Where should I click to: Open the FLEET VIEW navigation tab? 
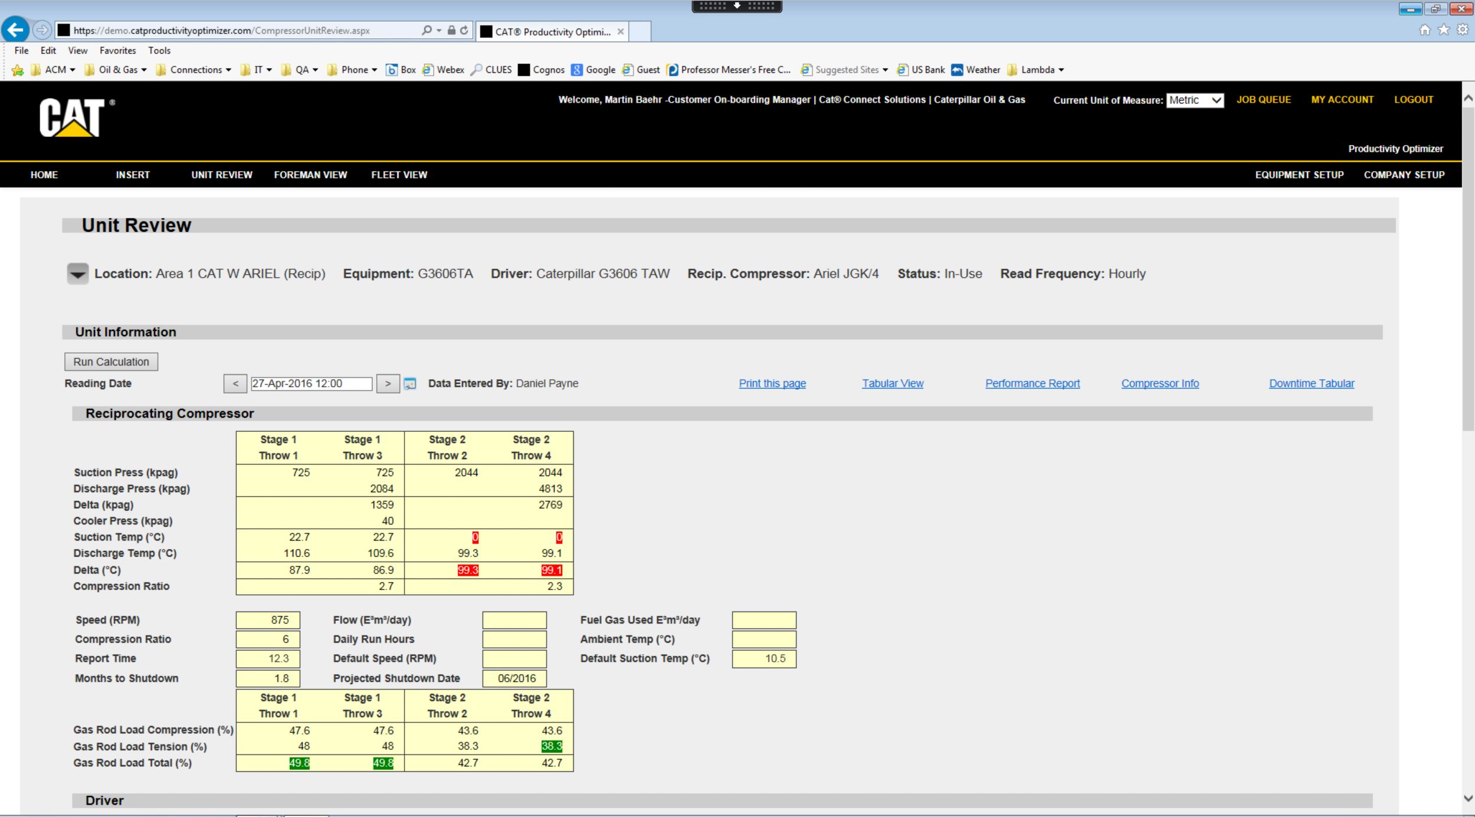click(399, 175)
